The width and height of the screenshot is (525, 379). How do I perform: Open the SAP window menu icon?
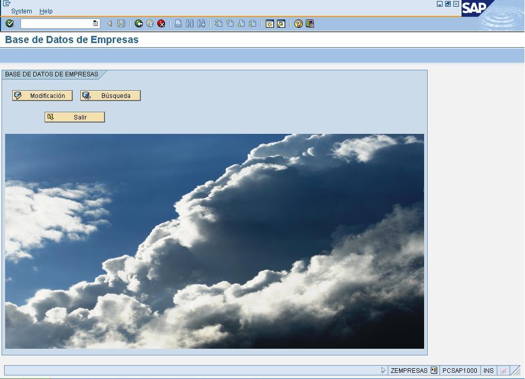click(x=6, y=4)
